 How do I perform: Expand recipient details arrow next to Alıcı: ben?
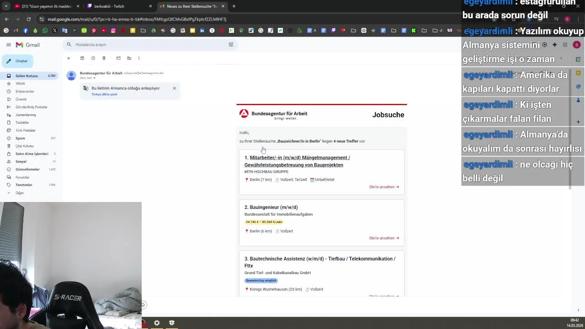point(94,78)
